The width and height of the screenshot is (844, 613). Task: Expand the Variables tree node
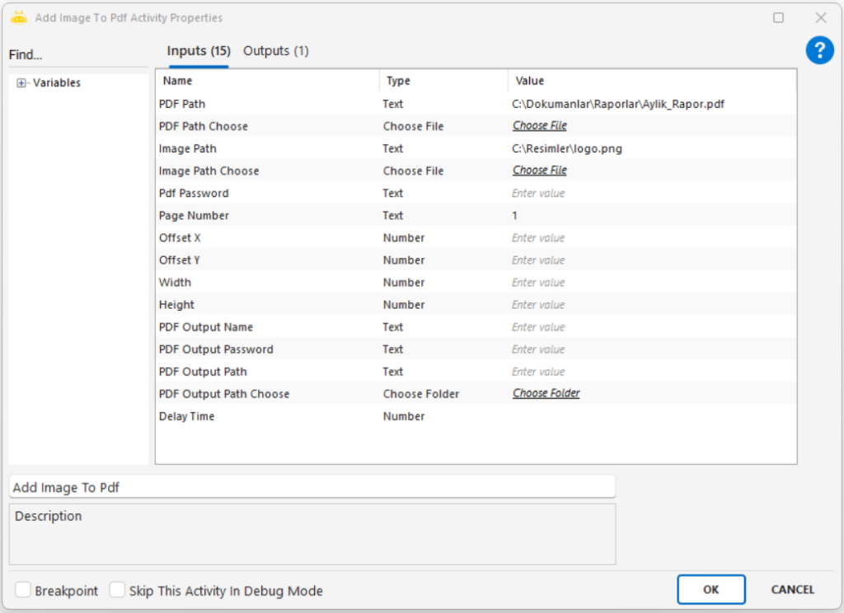point(21,83)
